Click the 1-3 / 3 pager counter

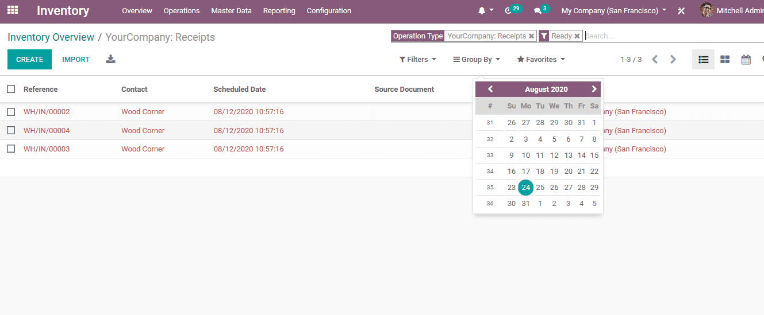(x=631, y=60)
